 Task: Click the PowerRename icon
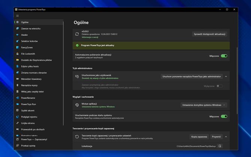click(x=18, y=98)
